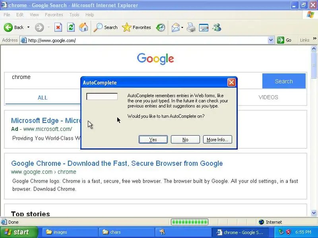
Task: Click the Google logo
Action: (x=155, y=59)
